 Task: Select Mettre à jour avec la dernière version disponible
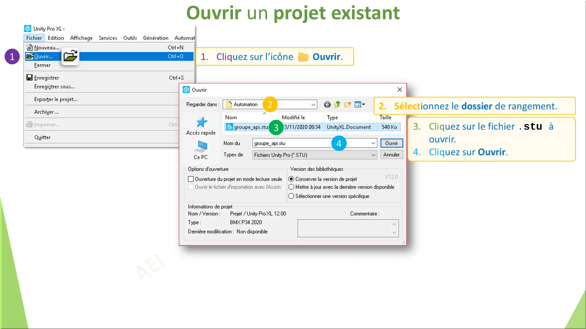(292, 187)
